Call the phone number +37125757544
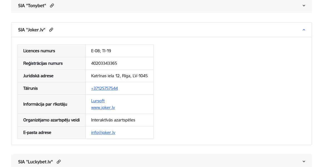The width and height of the screenshot is (323, 167). (104, 88)
